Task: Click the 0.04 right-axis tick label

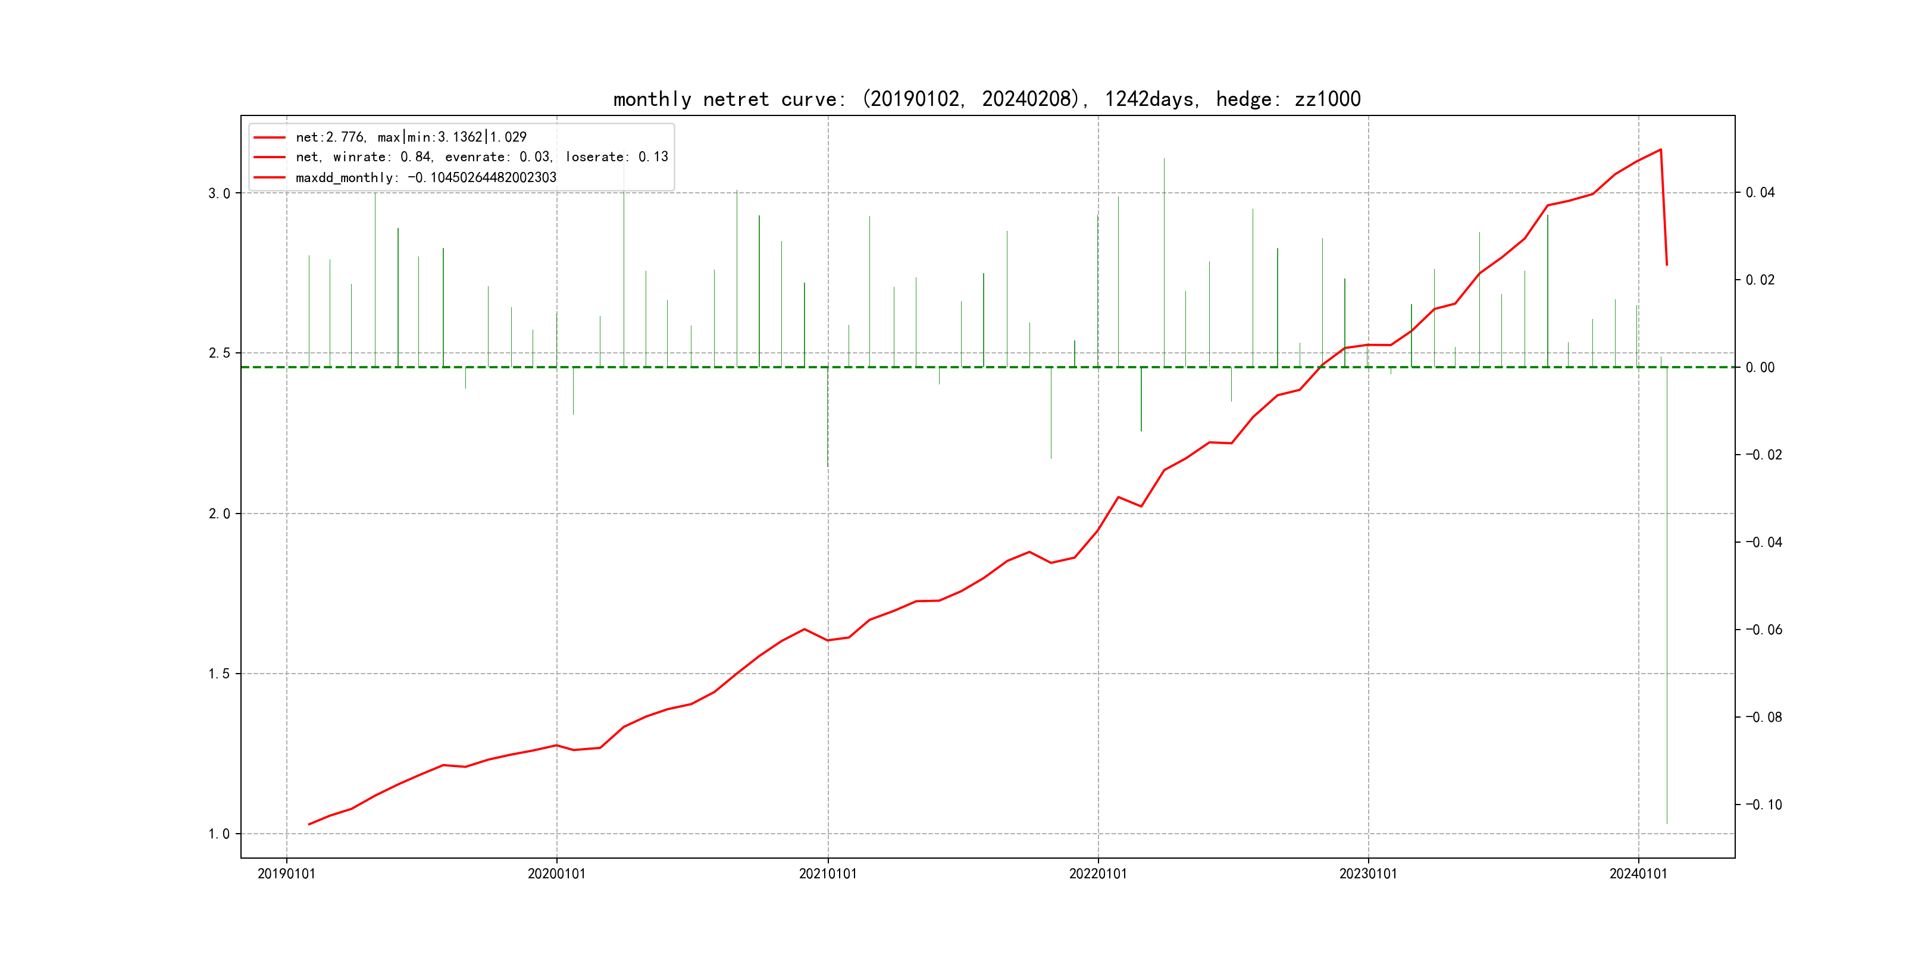Action: pos(1760,192)
